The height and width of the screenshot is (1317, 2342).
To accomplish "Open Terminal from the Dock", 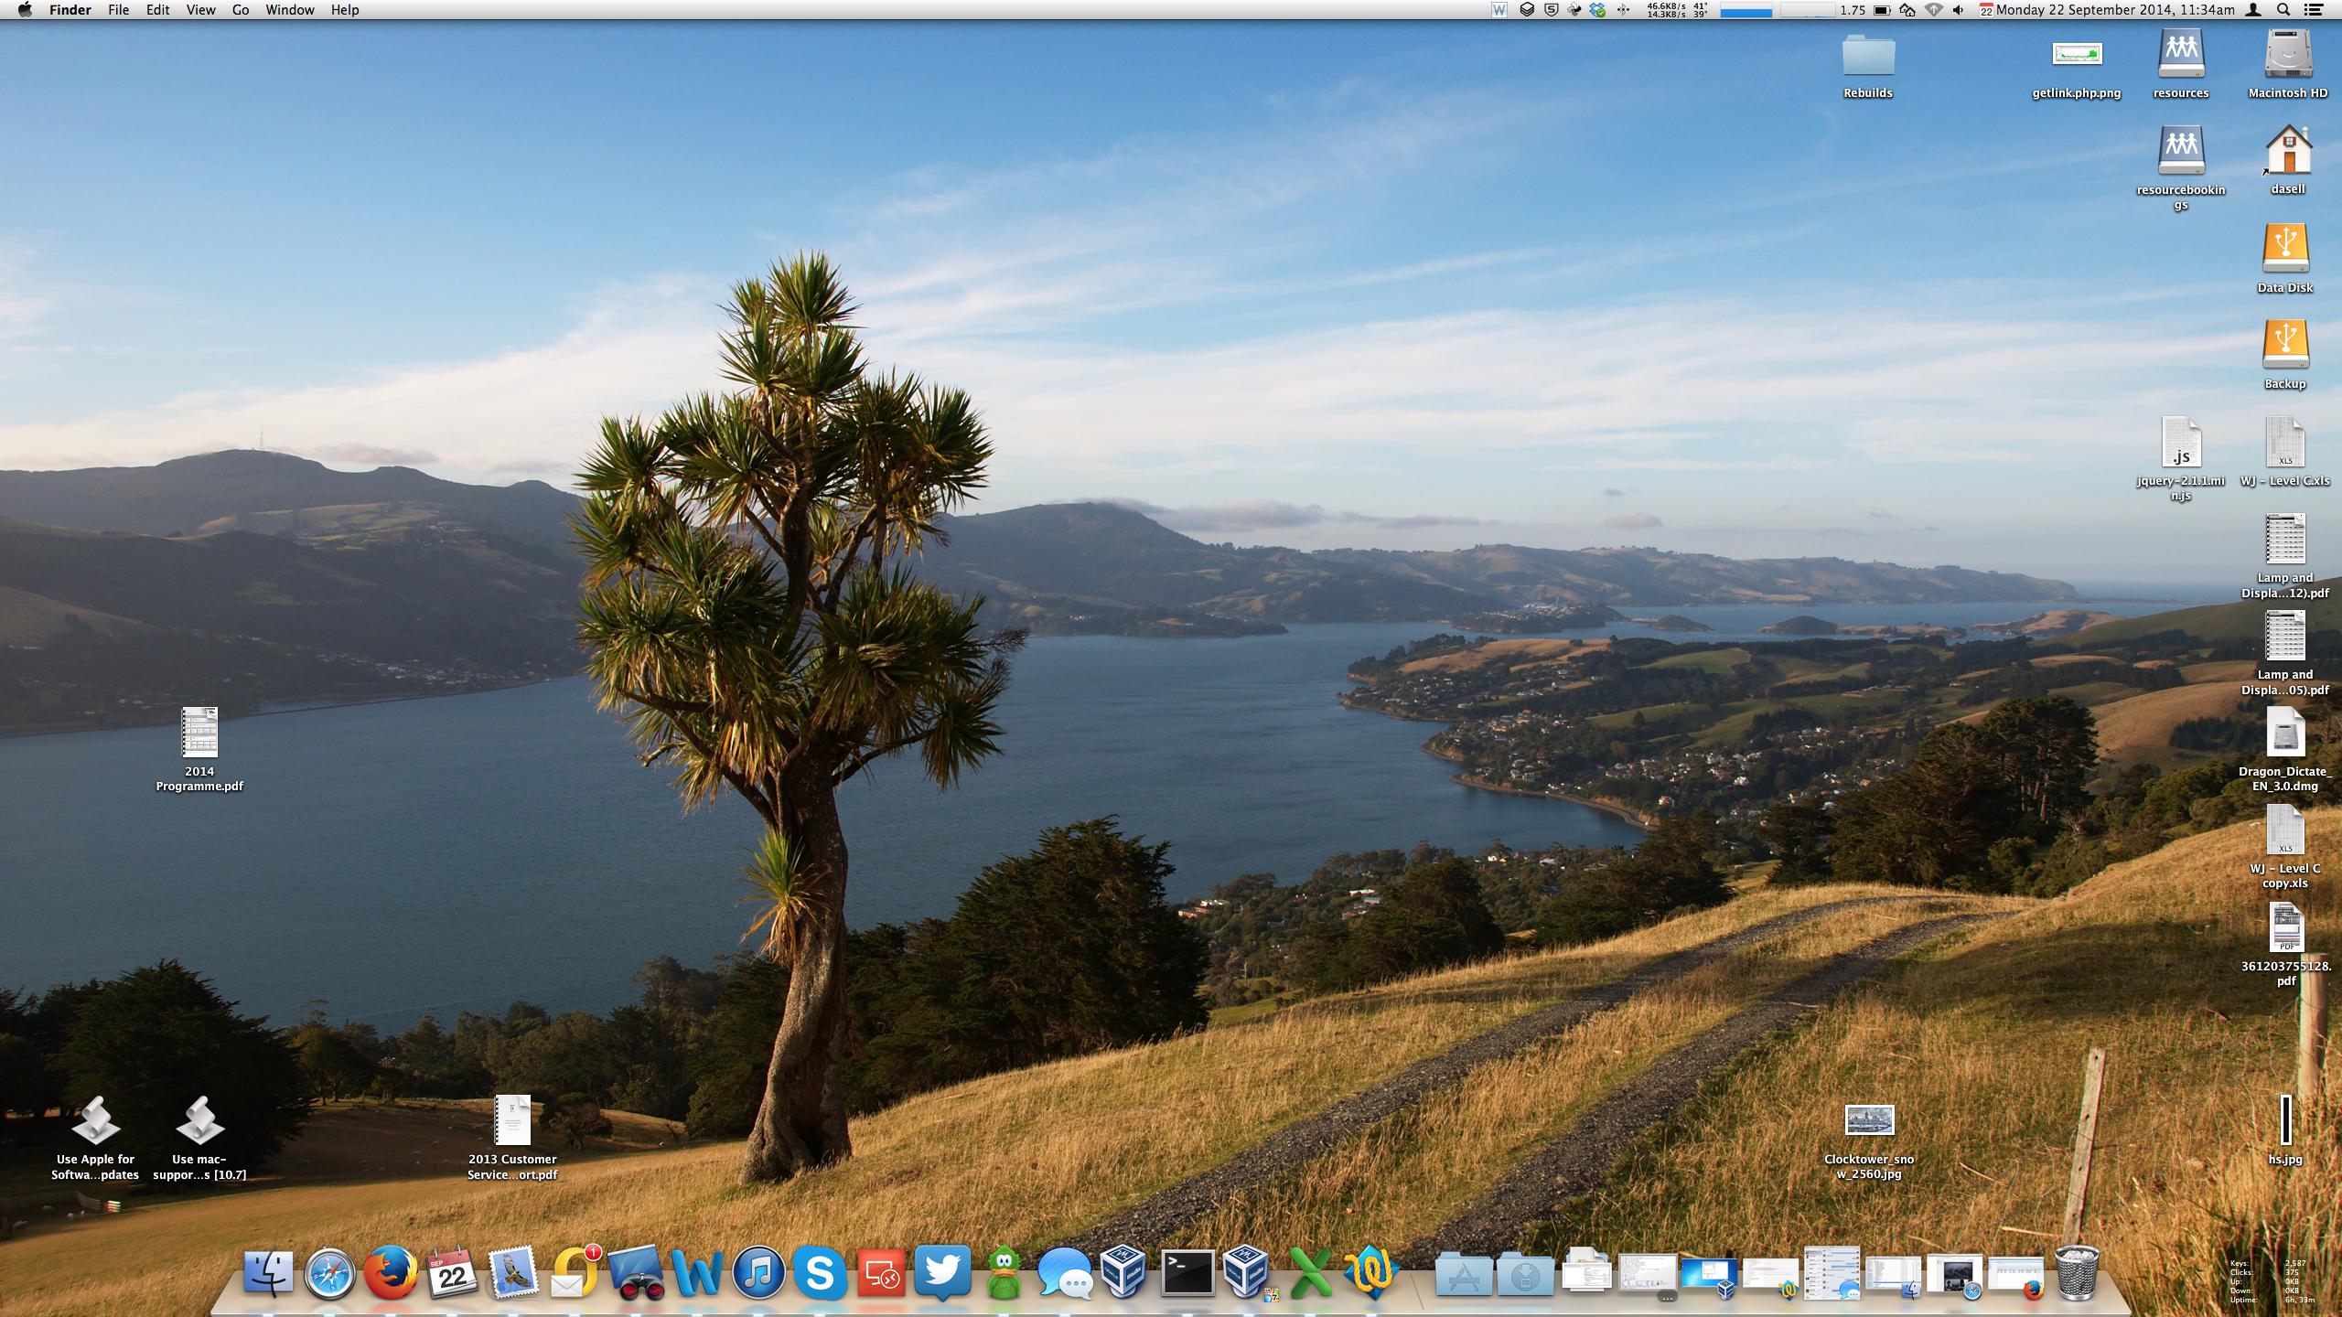I will coord(1187,1274).
